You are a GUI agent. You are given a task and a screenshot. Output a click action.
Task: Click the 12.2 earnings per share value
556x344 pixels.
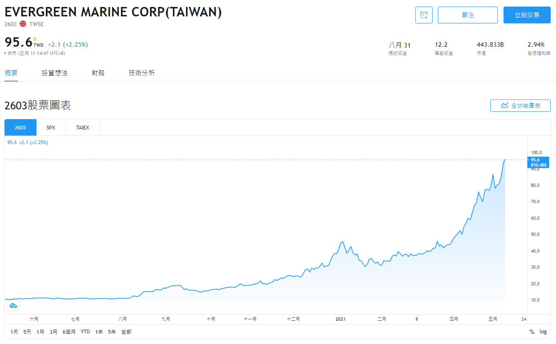point(441,45)
